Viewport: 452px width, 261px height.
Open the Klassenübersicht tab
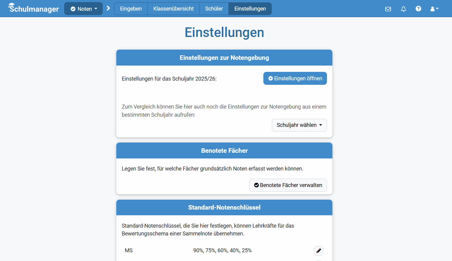click(173, 9)
